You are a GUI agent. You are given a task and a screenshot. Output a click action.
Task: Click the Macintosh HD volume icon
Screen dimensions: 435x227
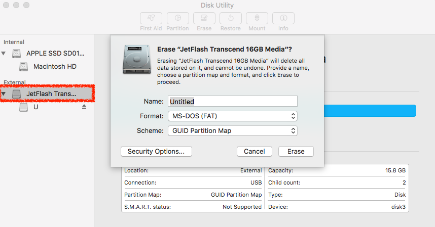click(x=24, y=67)
